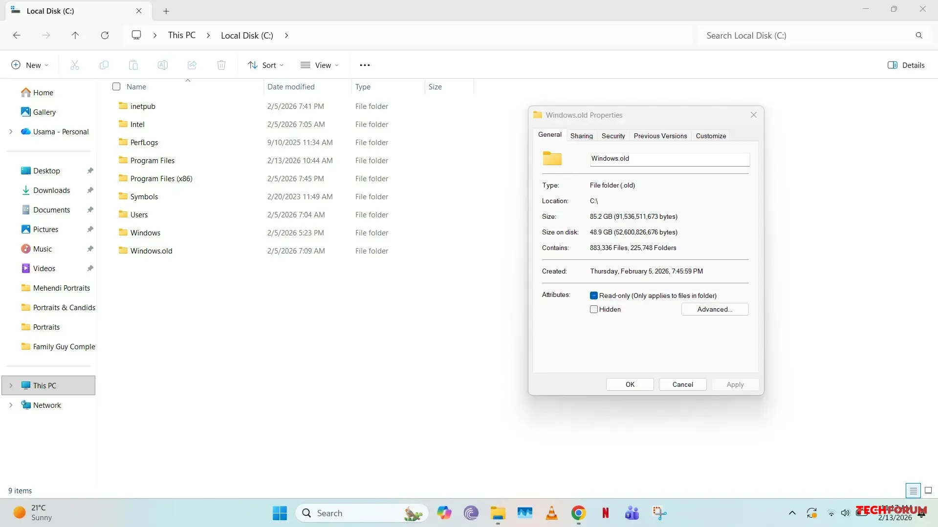Open the Details pane
938x527 pixels.
click(906, 65)
